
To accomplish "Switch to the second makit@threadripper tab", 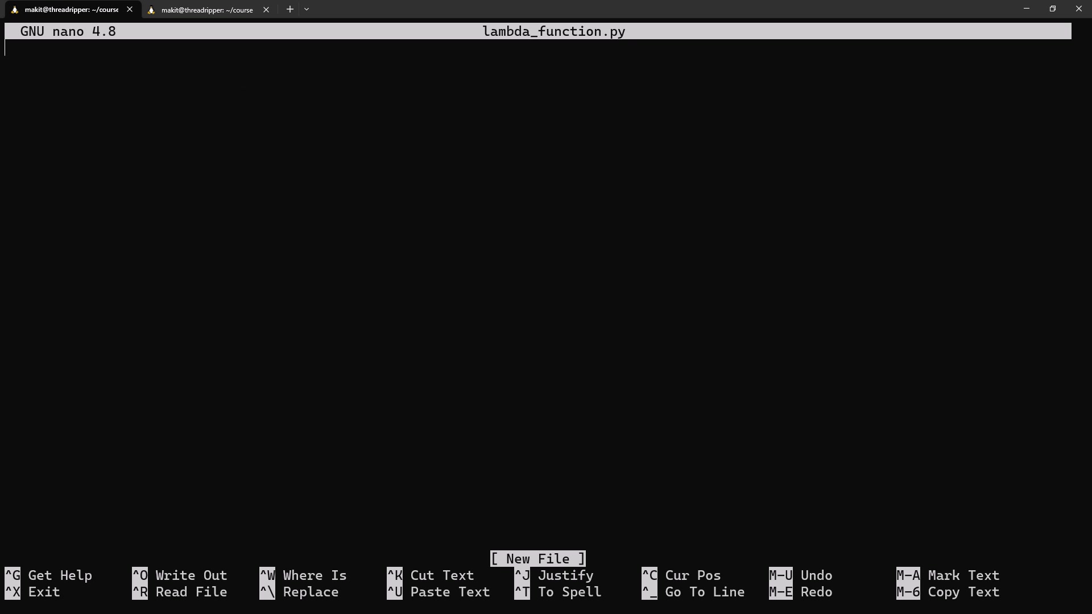I will (206, 10).
